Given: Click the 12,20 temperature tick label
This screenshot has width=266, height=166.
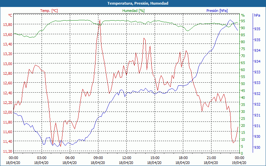Looking at the screenshot, I should [x=8, y=103].
